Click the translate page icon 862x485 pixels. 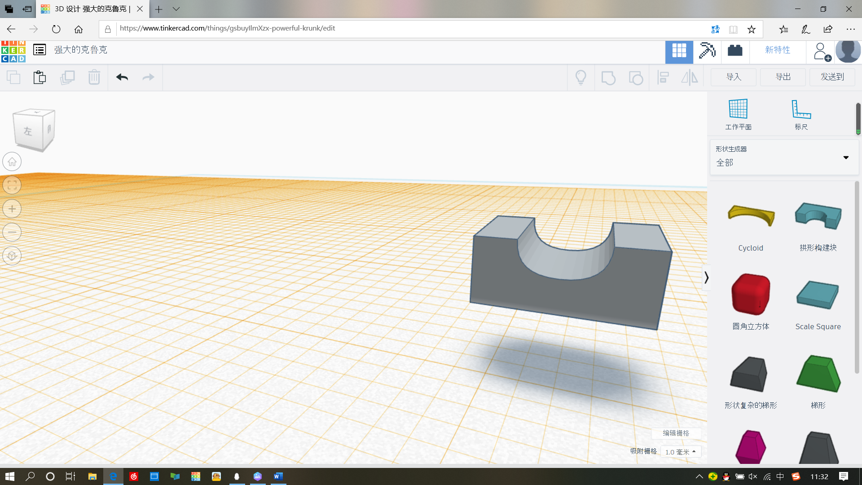click(715, 30)
